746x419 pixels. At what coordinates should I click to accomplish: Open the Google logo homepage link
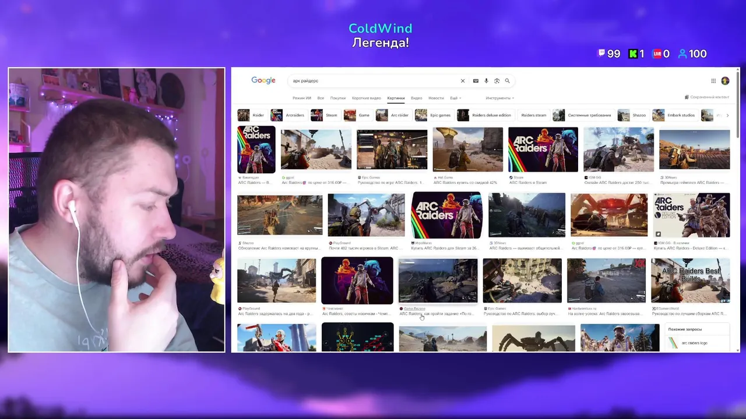263,80
